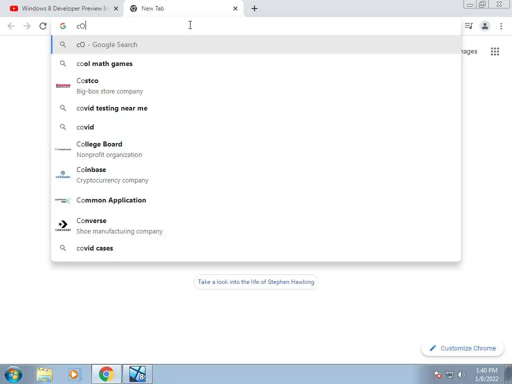Screen dimensions: 512x384
Task: Click the Chrome taskbar icon
Action: tap(106, 374)
